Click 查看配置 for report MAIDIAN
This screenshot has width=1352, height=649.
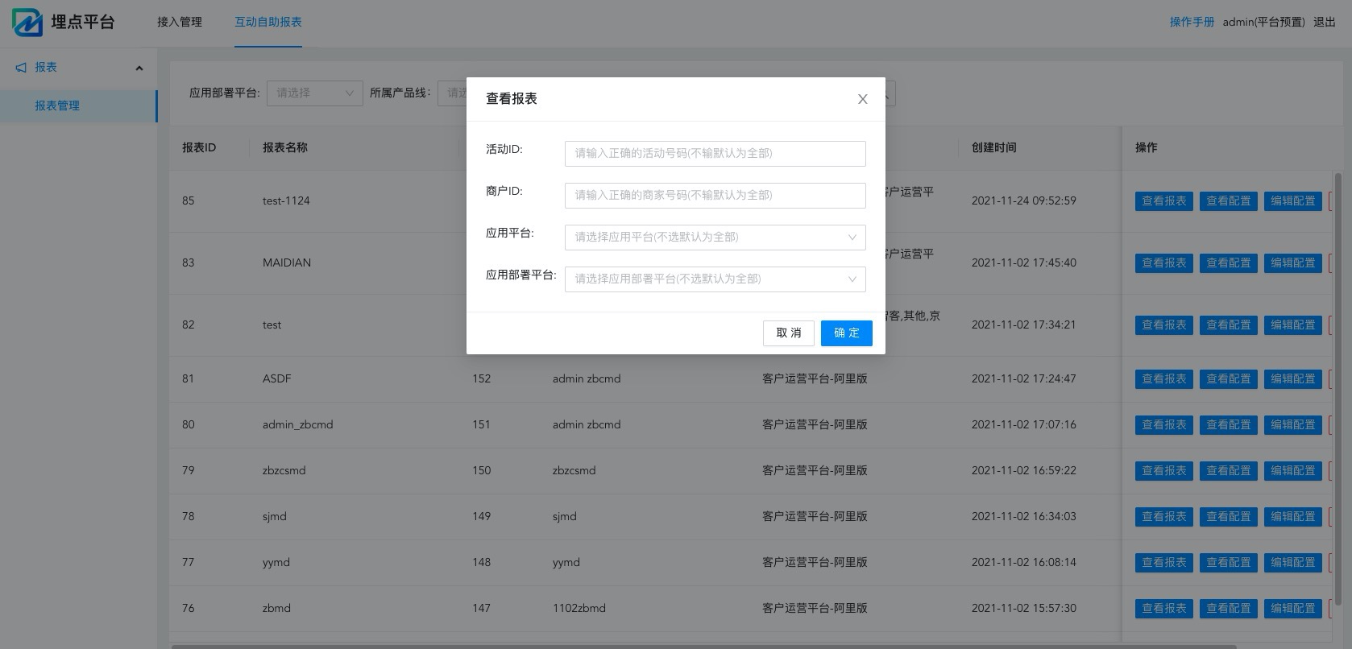tap(1228, 263)
